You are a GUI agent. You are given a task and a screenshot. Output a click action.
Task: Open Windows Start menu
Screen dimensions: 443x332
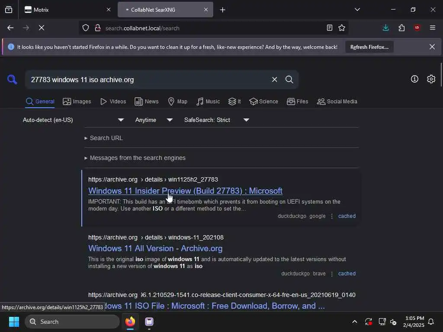tap(14, 322)
